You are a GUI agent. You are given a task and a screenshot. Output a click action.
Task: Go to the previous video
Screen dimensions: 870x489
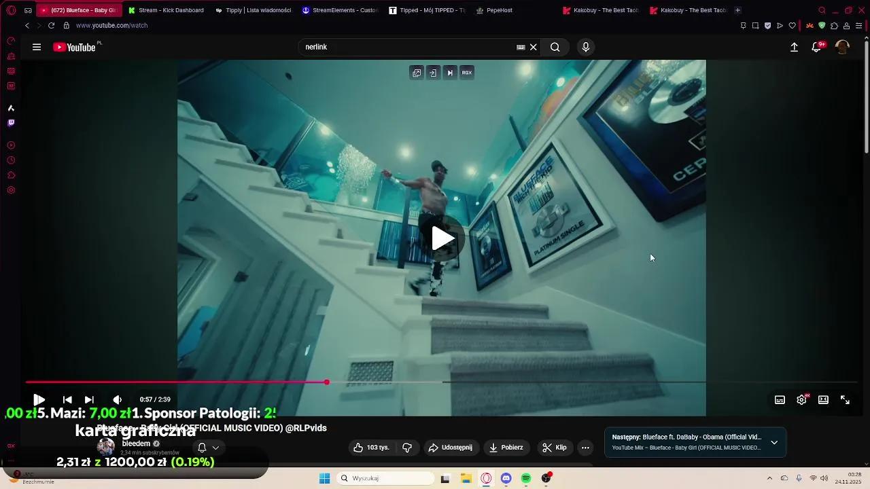point(67,399)
